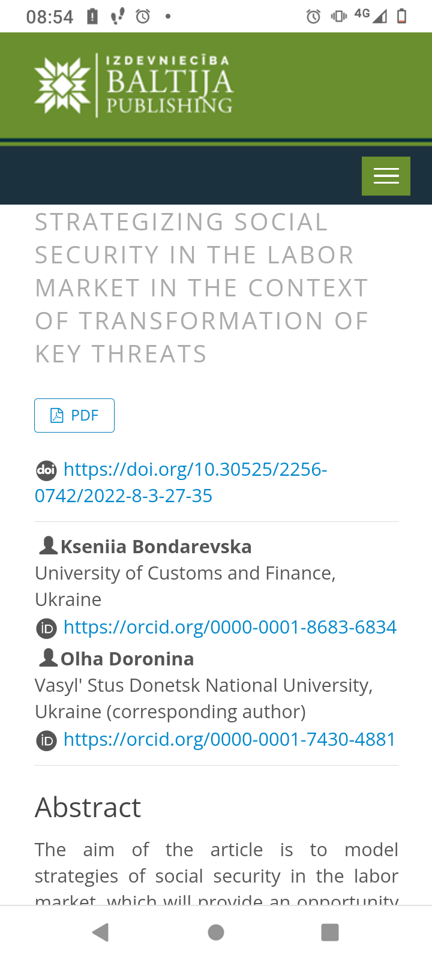Tap the article title heading
Screen dimensions: 432x960
[202, 288]
